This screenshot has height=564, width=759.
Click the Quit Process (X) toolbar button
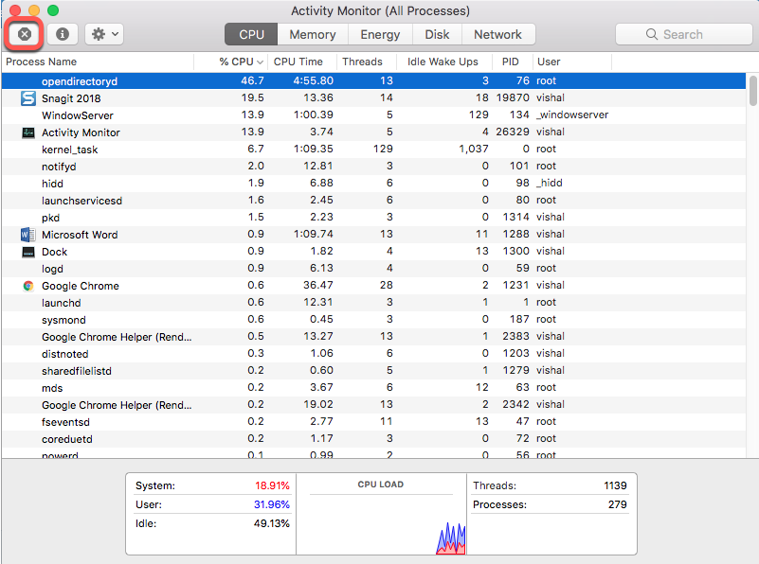click(25, 34)
